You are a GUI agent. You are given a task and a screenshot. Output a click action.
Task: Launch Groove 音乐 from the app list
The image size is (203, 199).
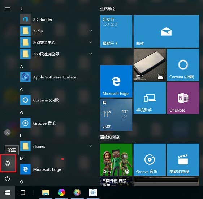tap(56, 123)
